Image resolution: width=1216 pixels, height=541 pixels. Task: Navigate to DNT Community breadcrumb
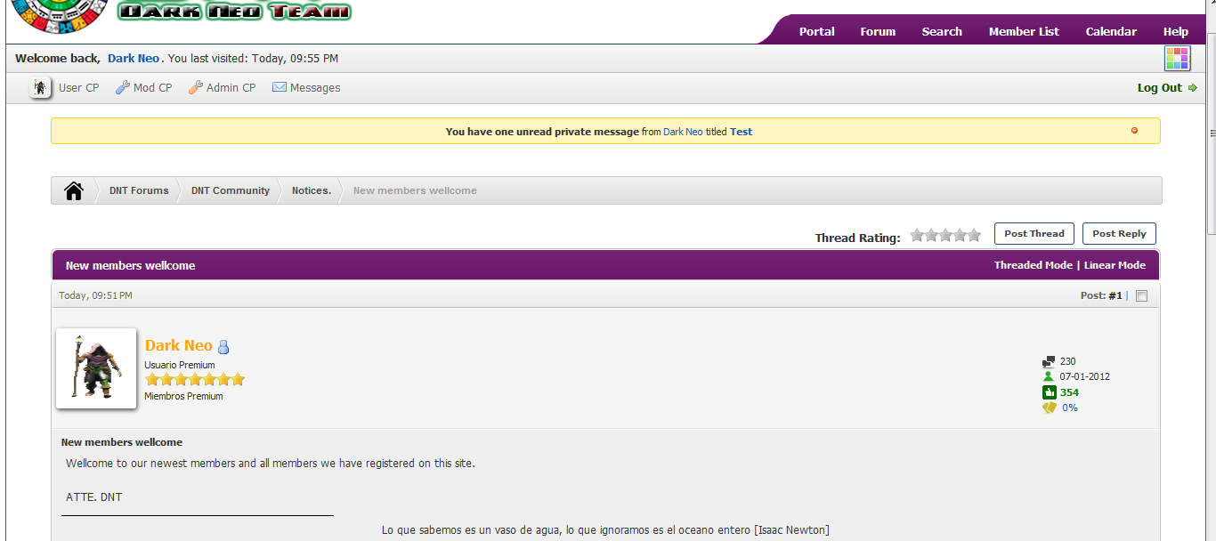tap(230, 190)
